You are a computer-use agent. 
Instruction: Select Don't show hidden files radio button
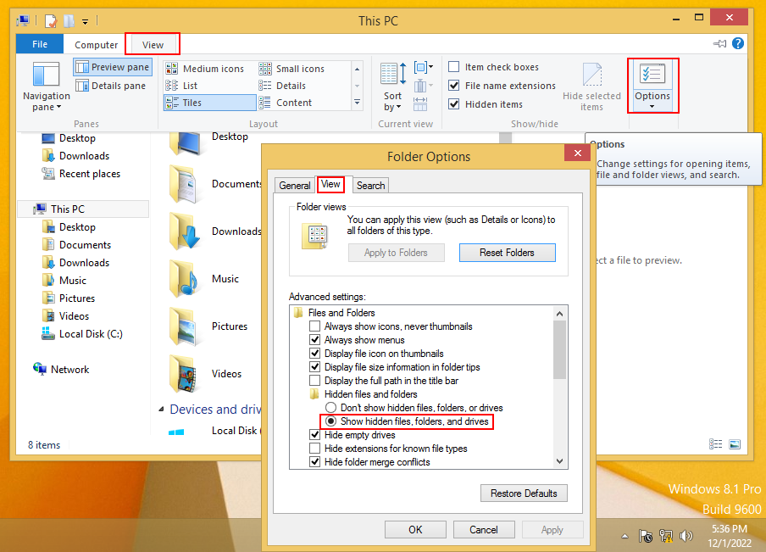330,407
